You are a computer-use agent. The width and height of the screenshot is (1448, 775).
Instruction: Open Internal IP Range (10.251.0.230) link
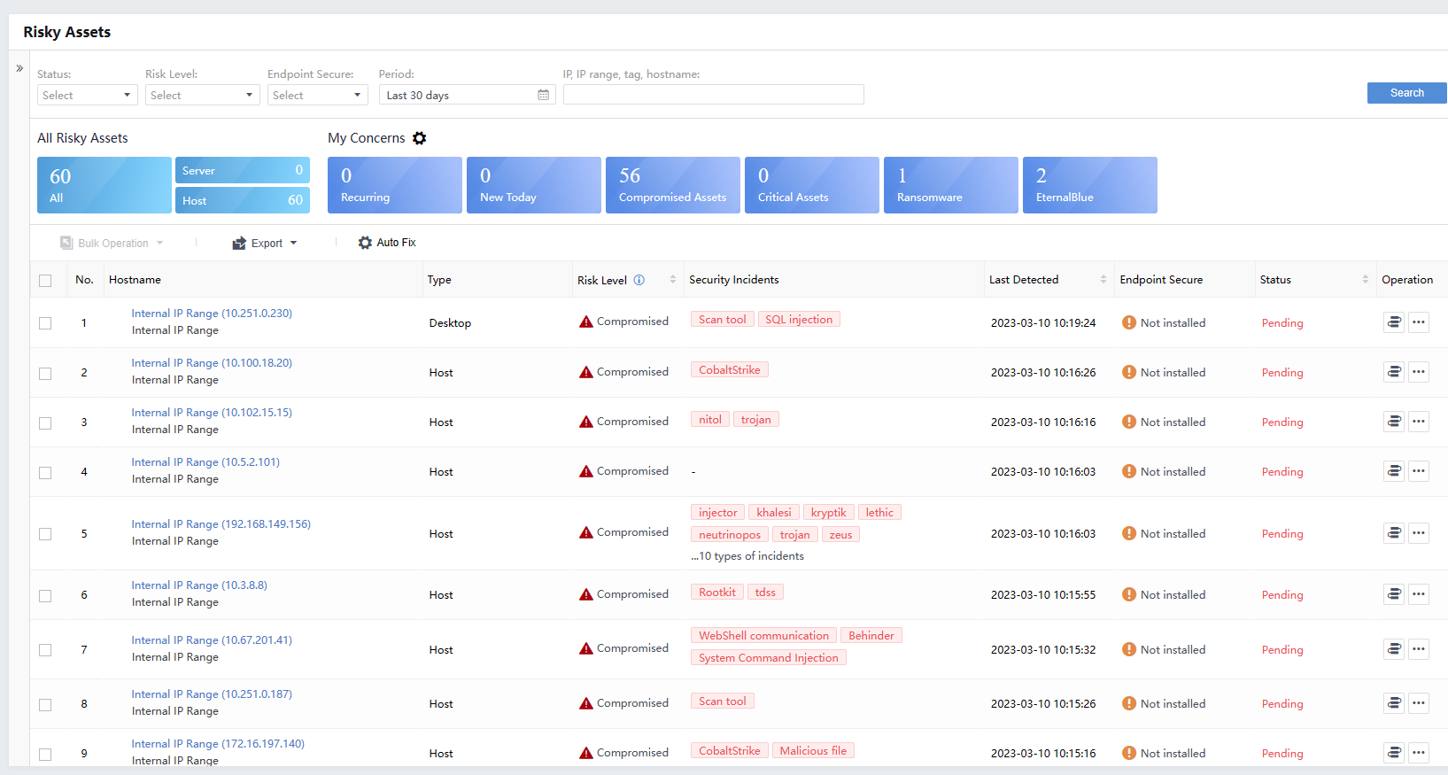pyautogui.click(x=212, y=314)
